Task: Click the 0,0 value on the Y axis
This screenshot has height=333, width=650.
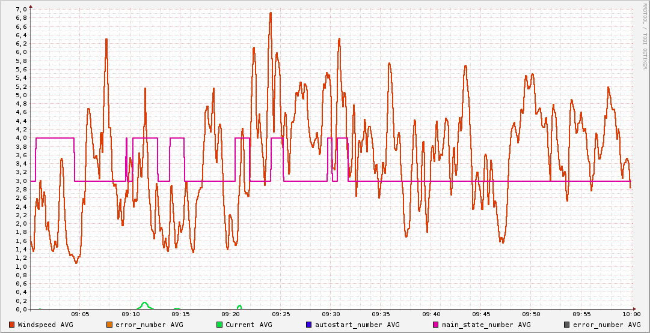Action: 20,310
